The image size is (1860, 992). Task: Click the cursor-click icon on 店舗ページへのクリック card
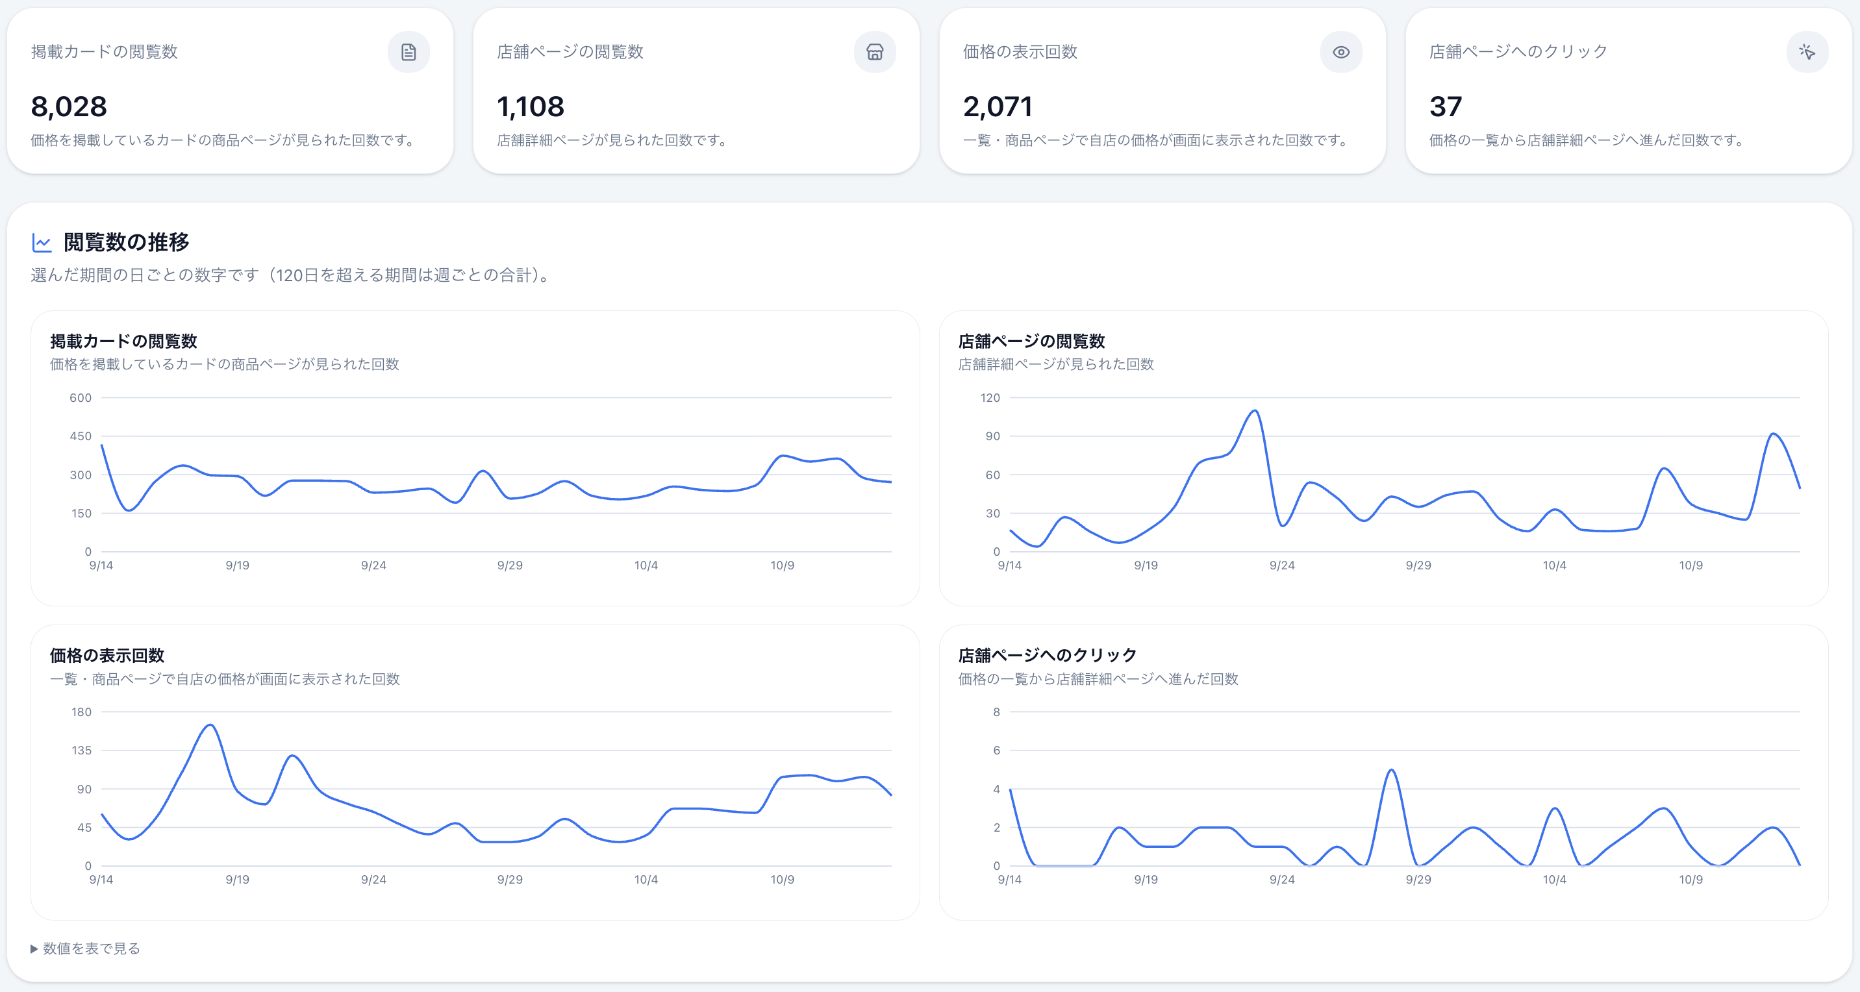1807,52
